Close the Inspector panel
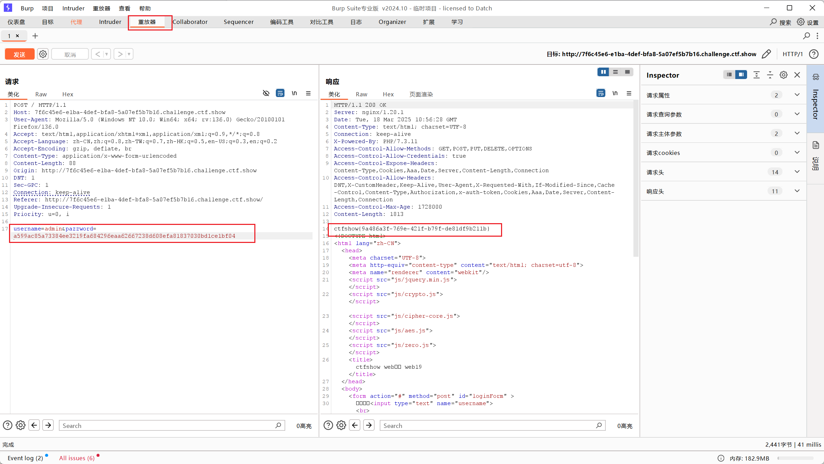Image resolution: width=824 pixels, height=464 pixels. point(797,75)
